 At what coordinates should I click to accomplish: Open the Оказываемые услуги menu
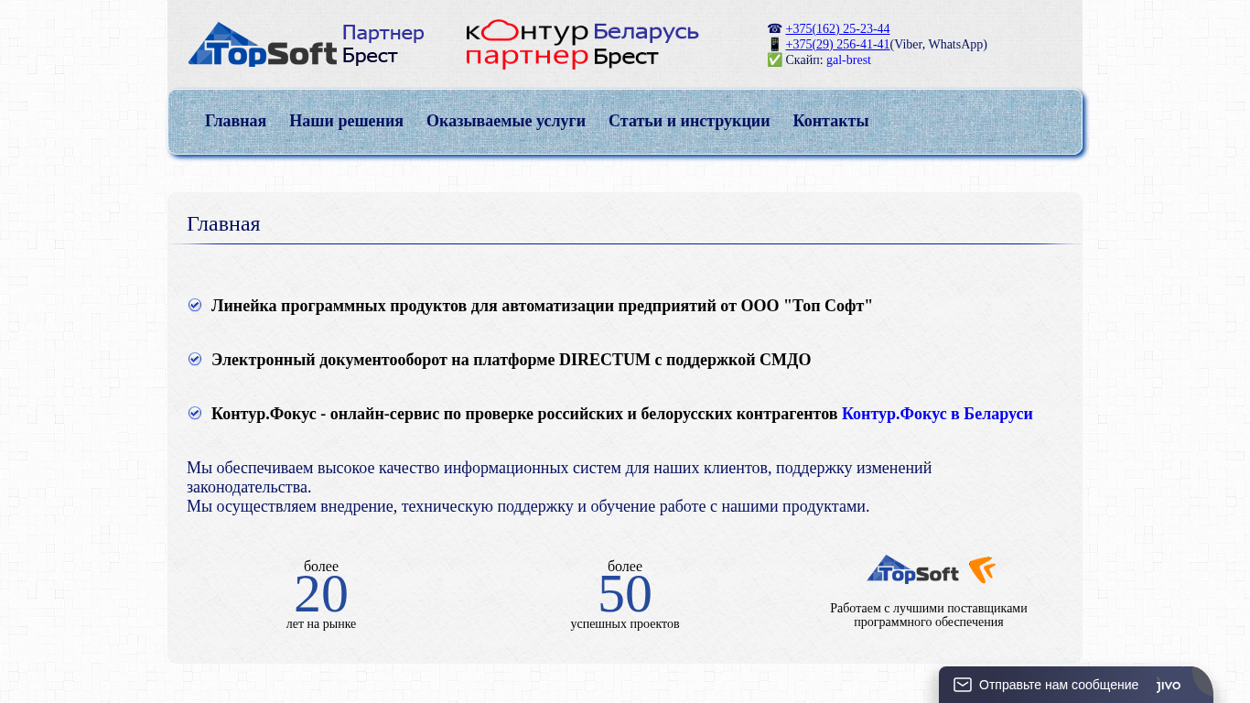coord(506,121)
